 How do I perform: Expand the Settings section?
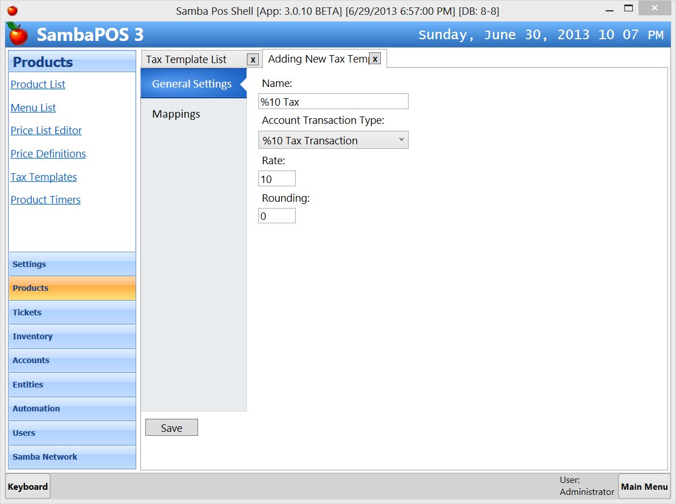(72, 264)
